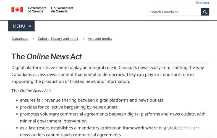Open the MENU button
217x138 pixels.
[x=22, y=26]
